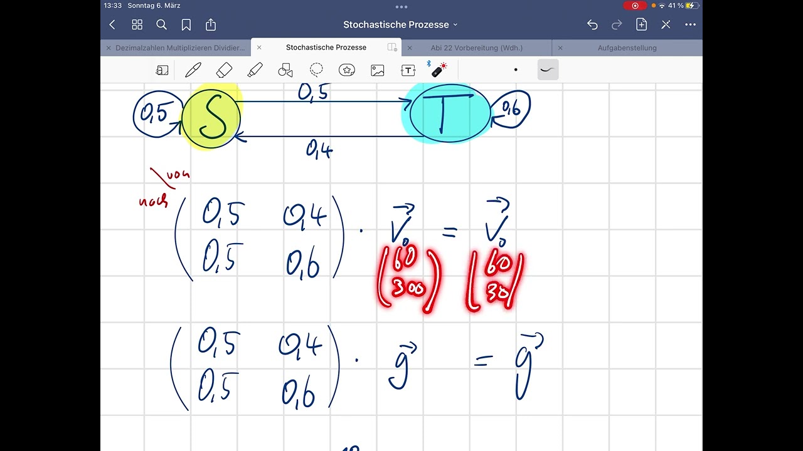The image size is (803, 451).
Task: Close the Stochastische Prozesse tab
Action: click(x=259, y=48)
